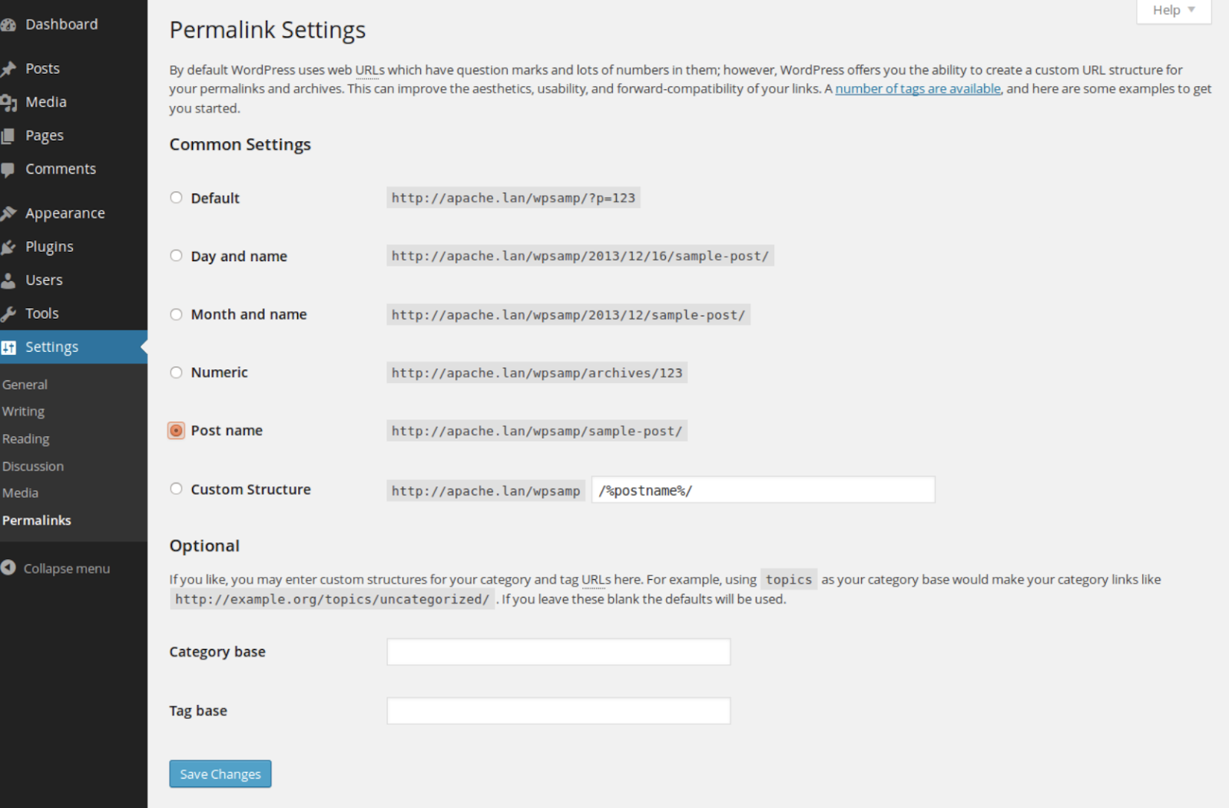
Task: Expand the Help dropdown tab
Action: 1173,11
